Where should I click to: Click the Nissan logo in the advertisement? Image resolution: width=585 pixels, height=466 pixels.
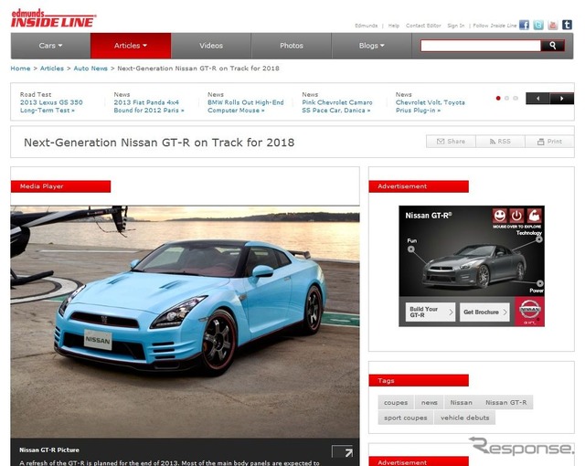[x=530, y=311]
